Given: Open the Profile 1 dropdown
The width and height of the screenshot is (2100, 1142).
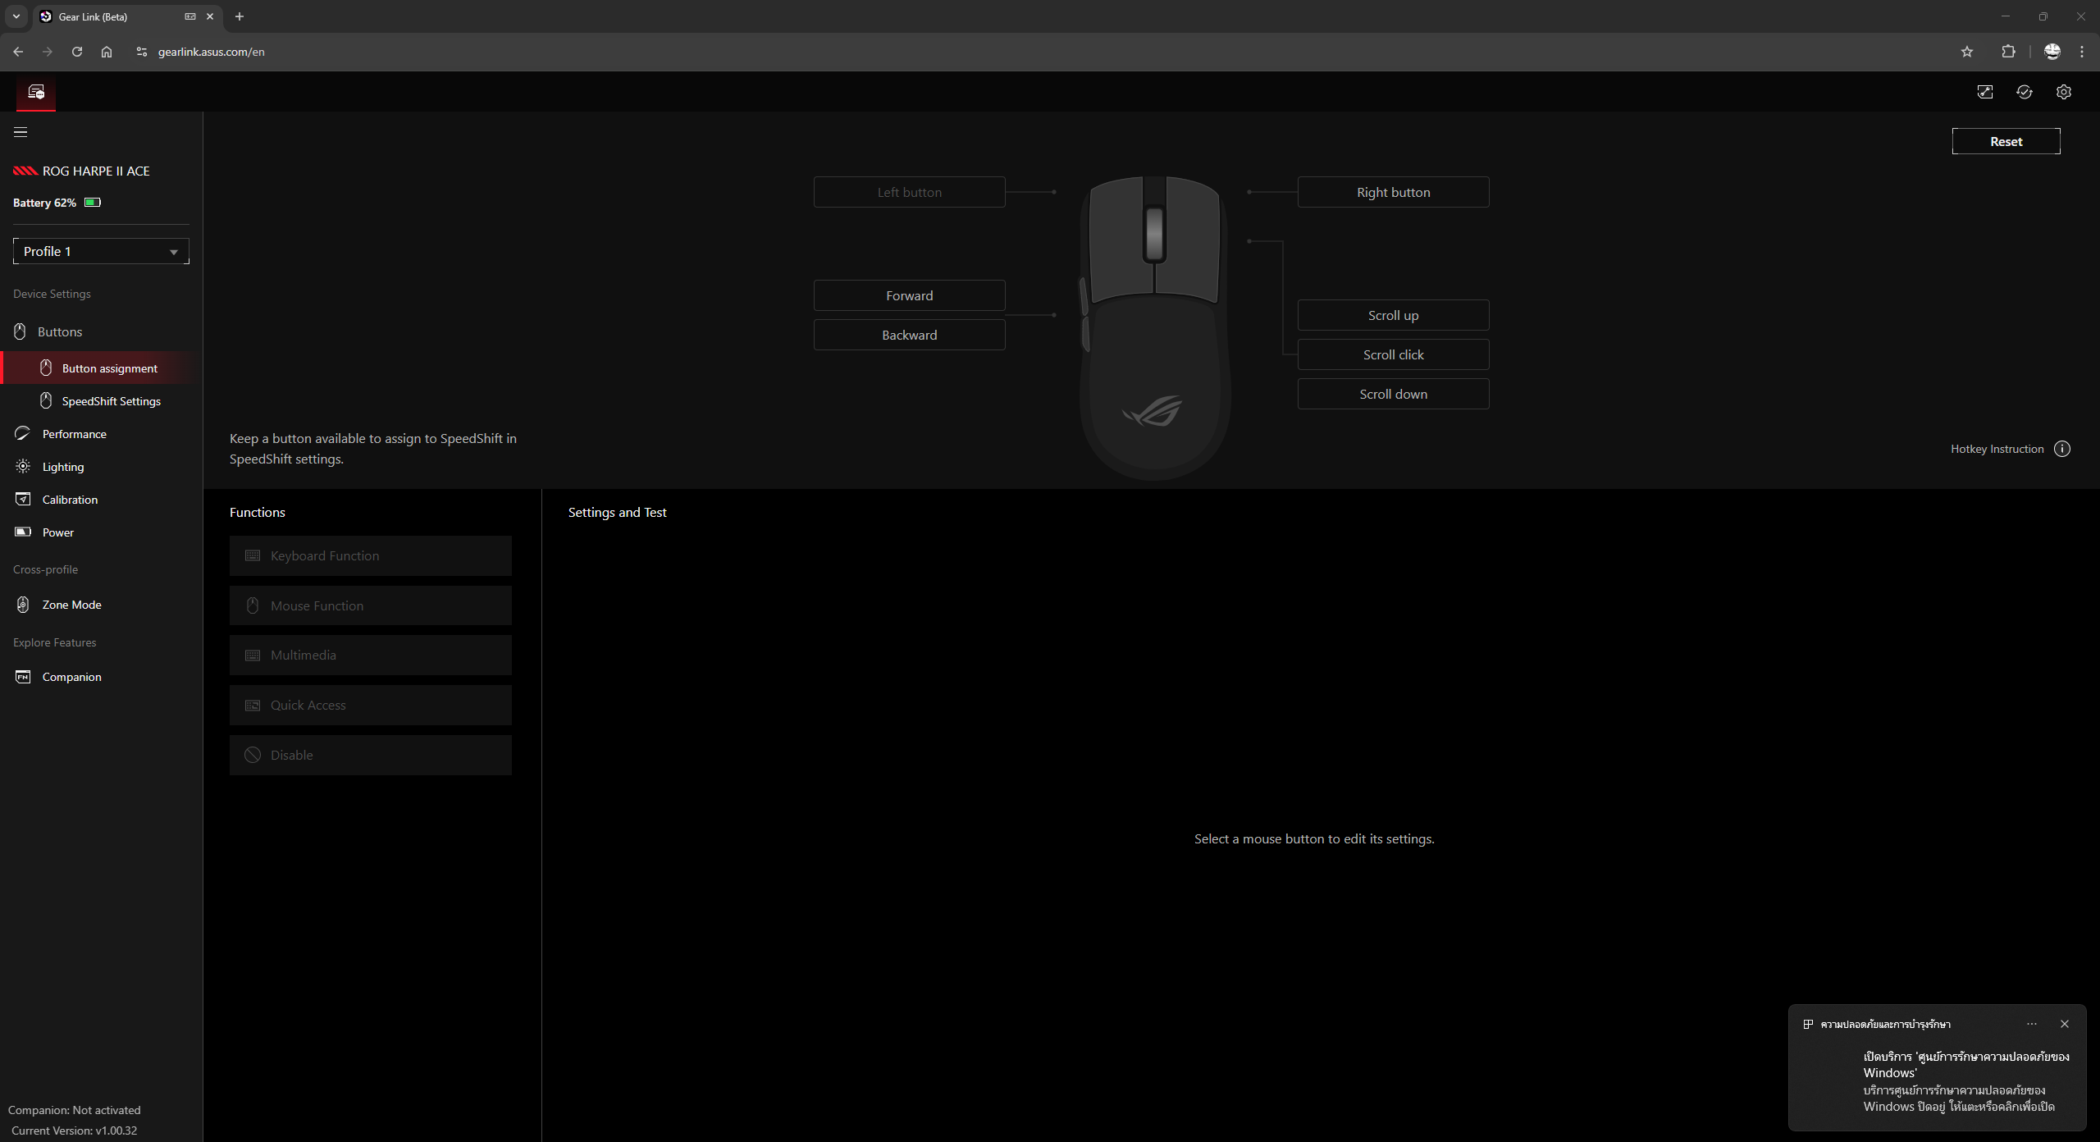Looking at the screenshot, I should point(101,251).
